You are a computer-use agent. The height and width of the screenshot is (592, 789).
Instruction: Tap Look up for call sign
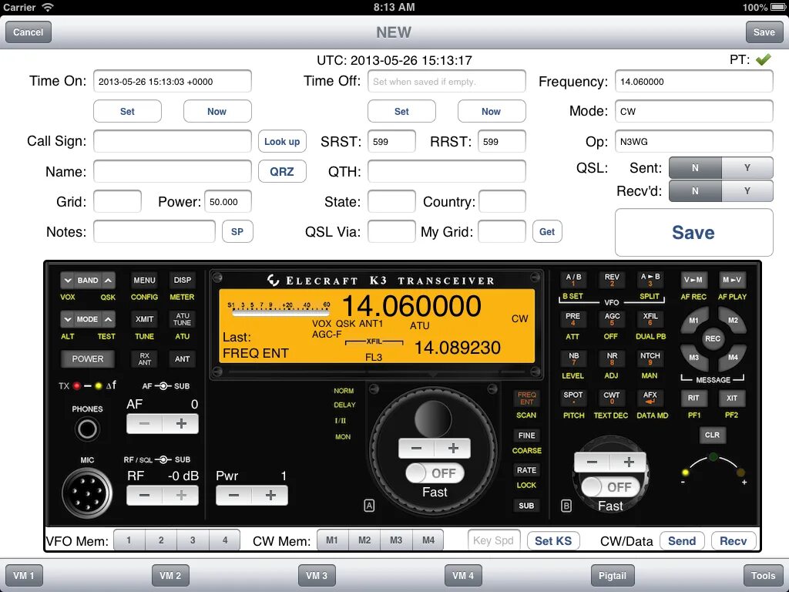pyautogui.click(x=282, y=142)
